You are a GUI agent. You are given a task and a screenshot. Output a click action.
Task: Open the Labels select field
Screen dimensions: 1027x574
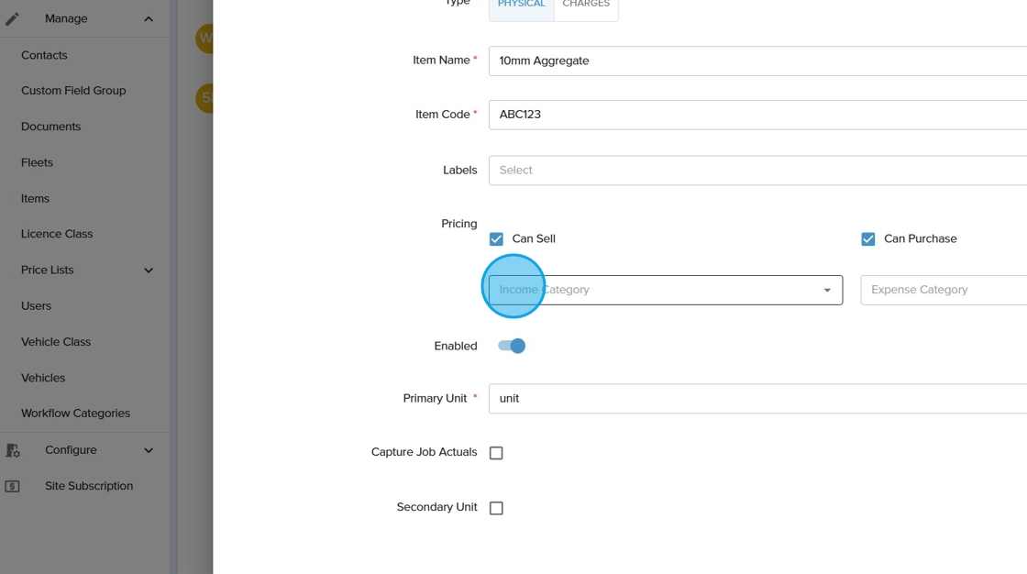[x=757, y=170]
